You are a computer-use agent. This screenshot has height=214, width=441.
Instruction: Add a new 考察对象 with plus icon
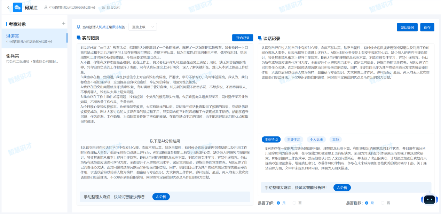63,24
